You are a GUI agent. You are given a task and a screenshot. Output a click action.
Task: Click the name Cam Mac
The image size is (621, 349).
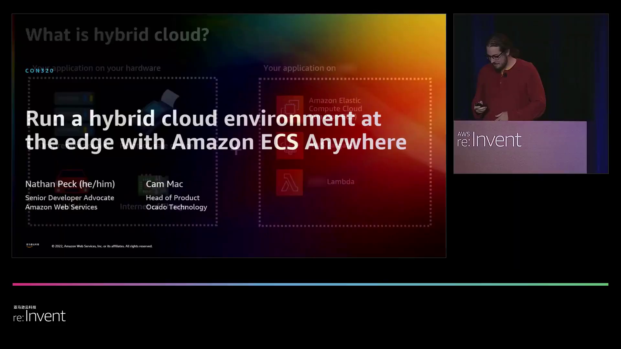click(x=164, y=184)
